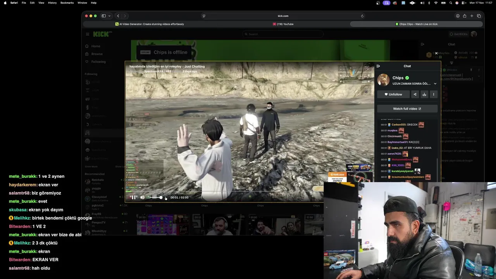The width and height of the screenshot is (496, 279).
Task: Open Safari tab group dropdown arrow
Action: (x=110, y=16)
